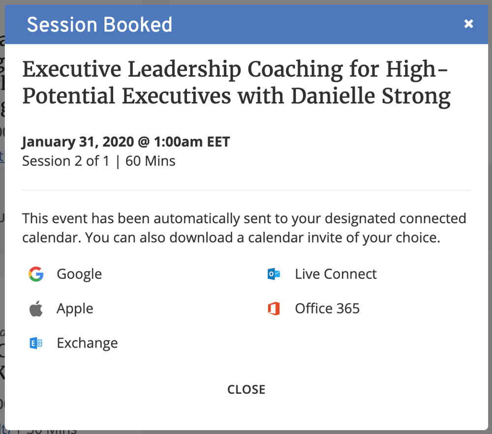The image size is (492, 434).
Task: Dismiss dialog with the X icon
Action: click(468, 24)
